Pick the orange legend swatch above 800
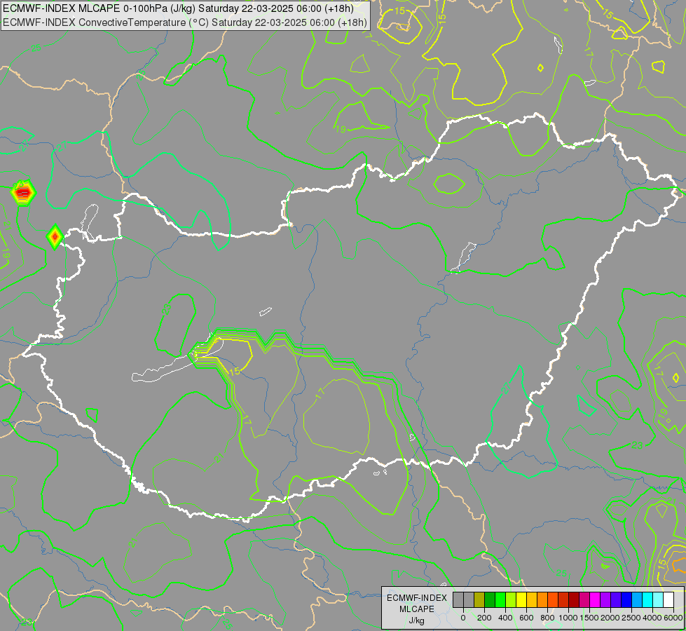Image resolution: width=686 pixels, height=631 pixels. coord(542,599)
